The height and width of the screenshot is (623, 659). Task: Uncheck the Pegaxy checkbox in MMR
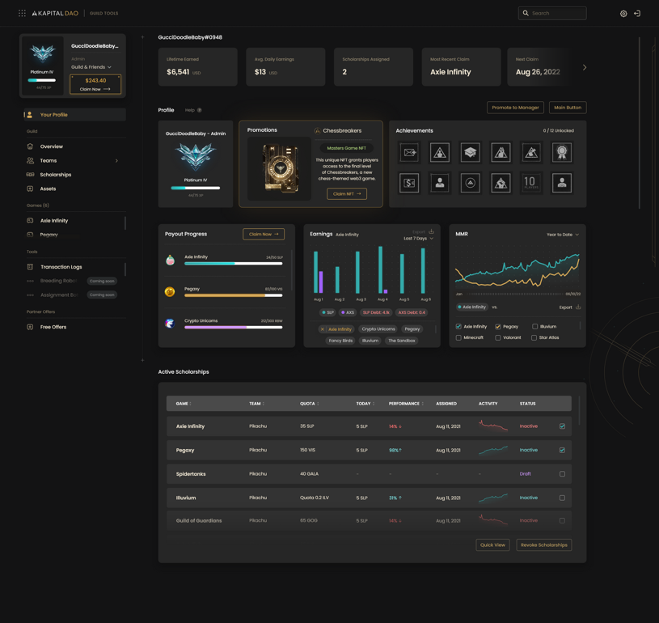(497, 326)
